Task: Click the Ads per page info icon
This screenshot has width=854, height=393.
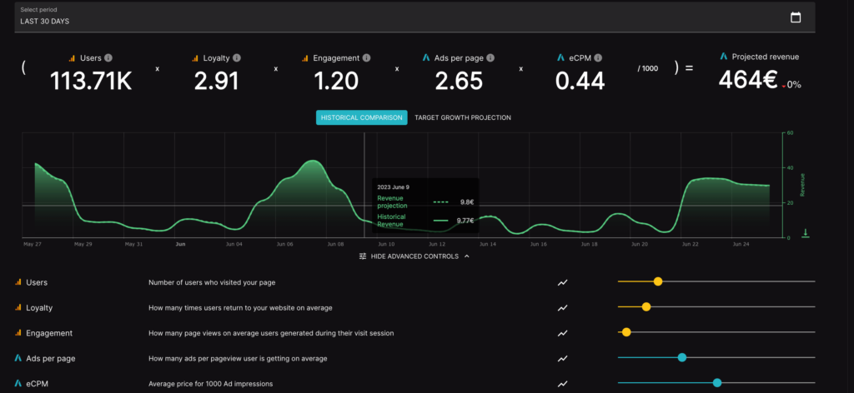Action: coord(490,58)
